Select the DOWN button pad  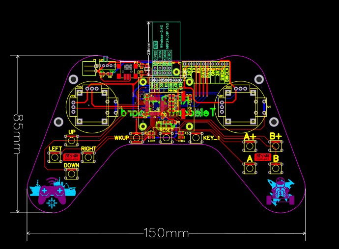[72, 174]
